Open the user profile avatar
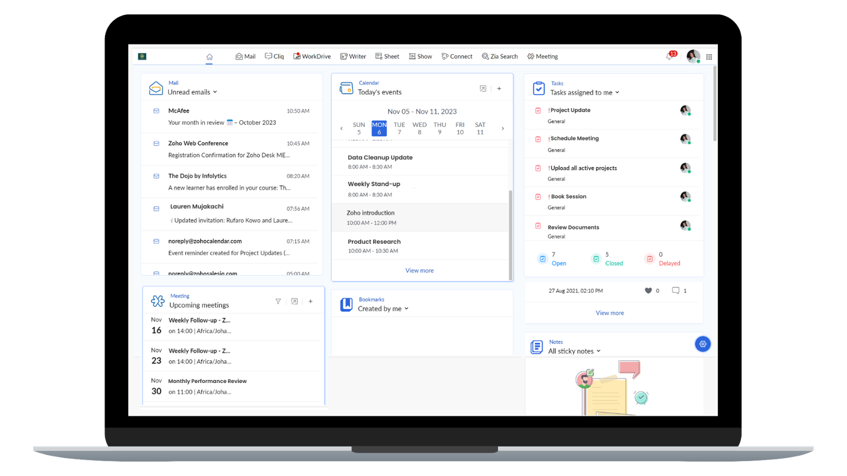This screenshot has width=847, height=476. [693, 56]
